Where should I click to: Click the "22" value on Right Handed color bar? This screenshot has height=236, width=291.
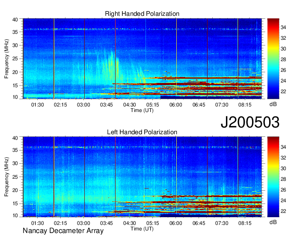283,91
